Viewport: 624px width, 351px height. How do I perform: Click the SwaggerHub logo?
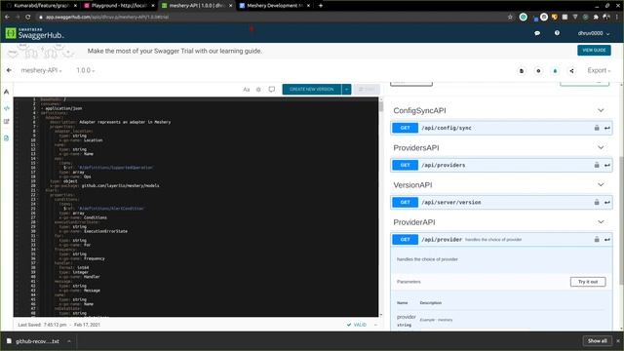click(x=35, y=33)
